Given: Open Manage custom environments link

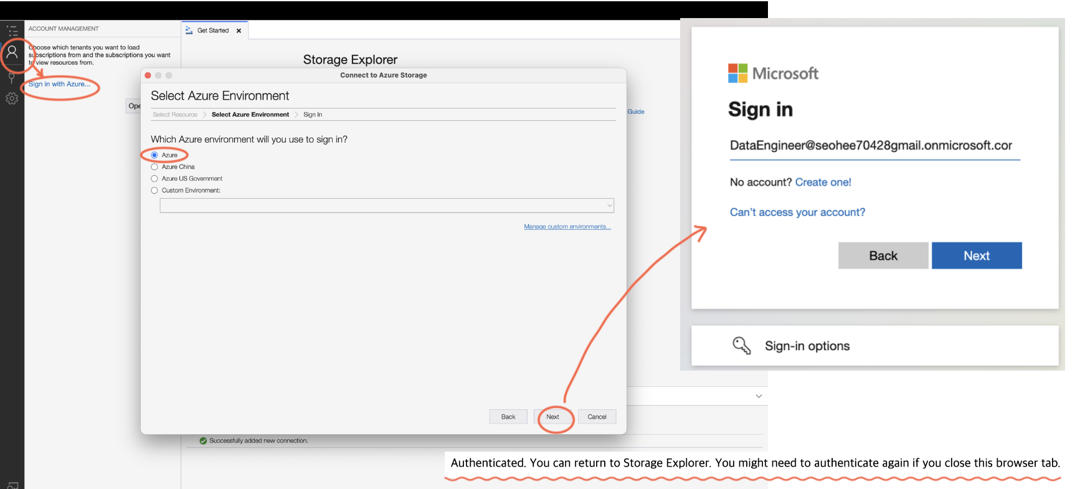Looking at the screenshot, I should tap(567, 227).
